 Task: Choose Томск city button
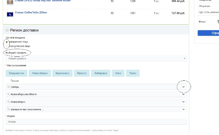133,73
